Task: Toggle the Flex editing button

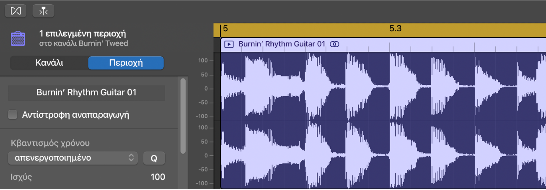Action: pos(16,11)
